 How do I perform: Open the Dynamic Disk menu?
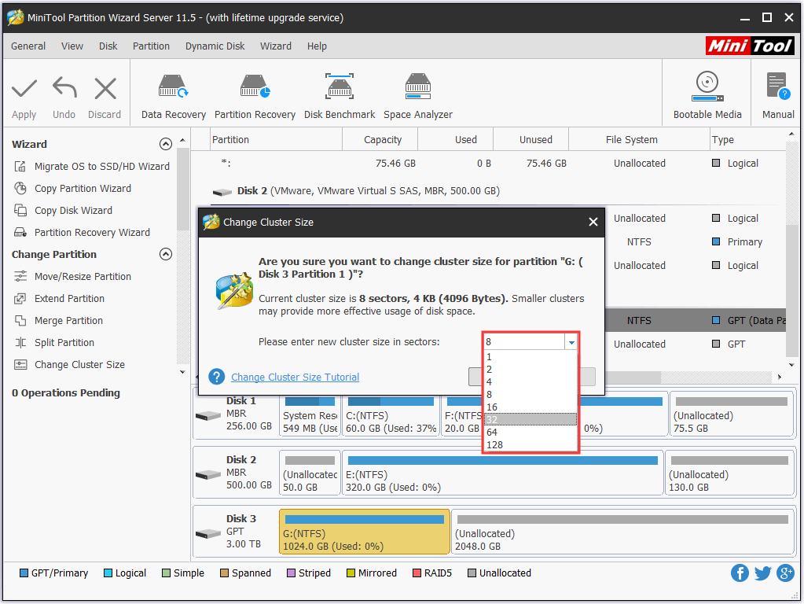[x=215, y=46]
